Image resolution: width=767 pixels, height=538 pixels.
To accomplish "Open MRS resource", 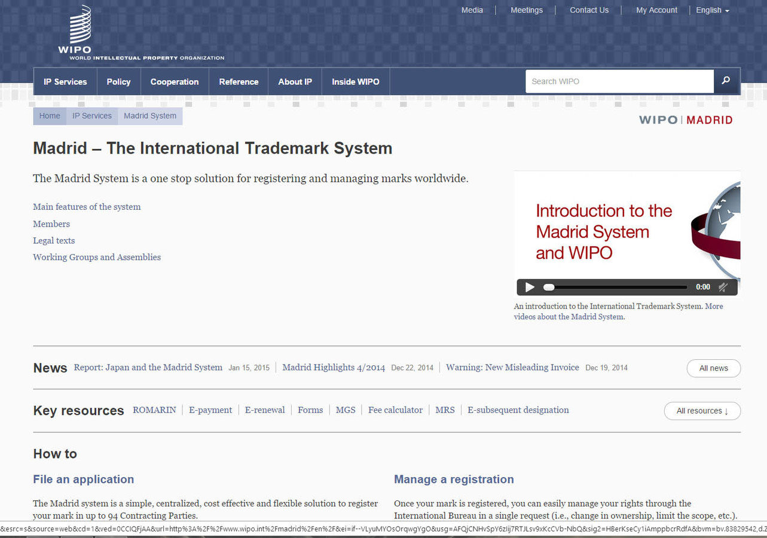I will click(445, 410).
